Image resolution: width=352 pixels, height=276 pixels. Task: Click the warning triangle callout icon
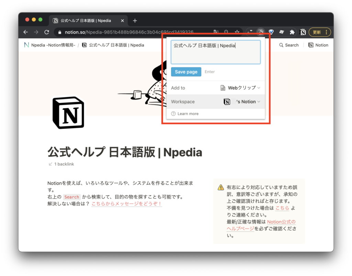221,187
